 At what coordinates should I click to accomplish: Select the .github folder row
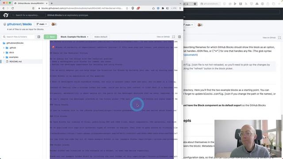click(x=22, y=48)
